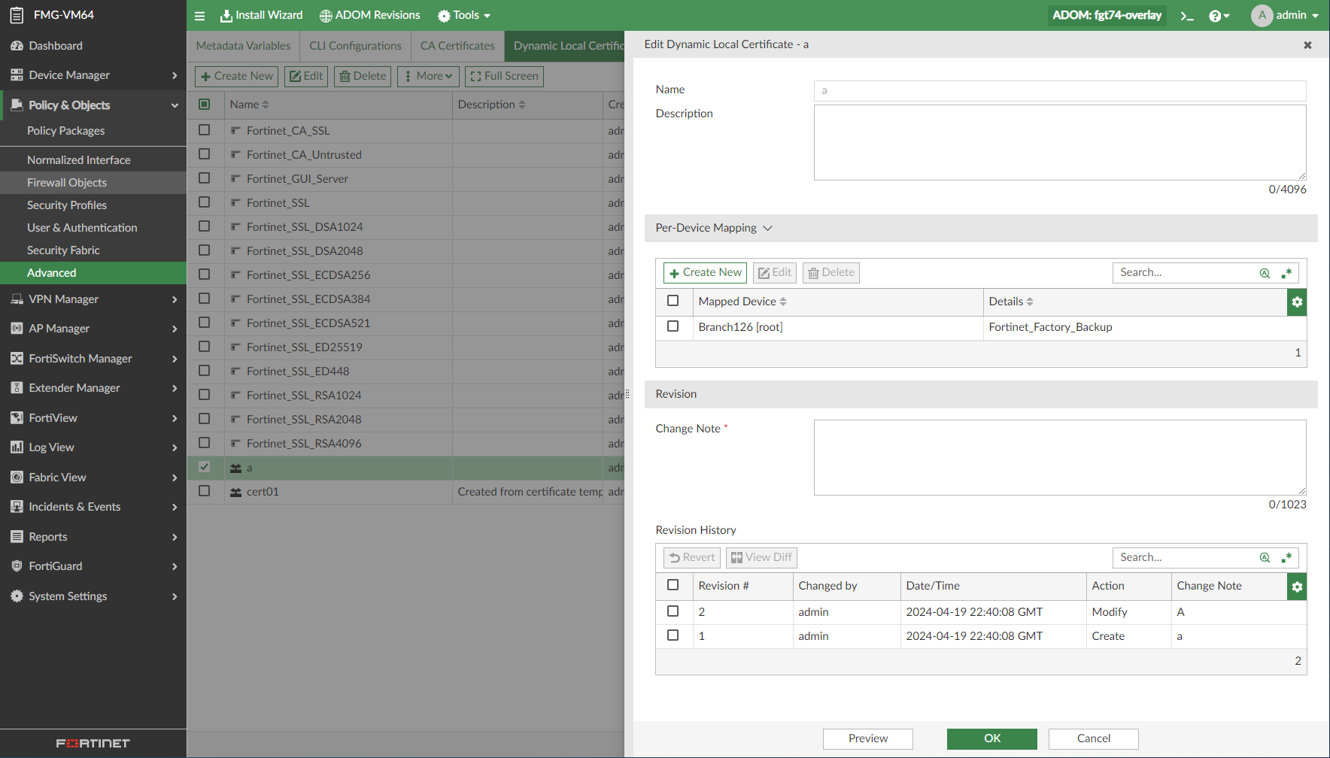Viewport: 1330px width, 758px height.
Task: Open Install Wizard from top toolbar
Action: tap(261, 16)
